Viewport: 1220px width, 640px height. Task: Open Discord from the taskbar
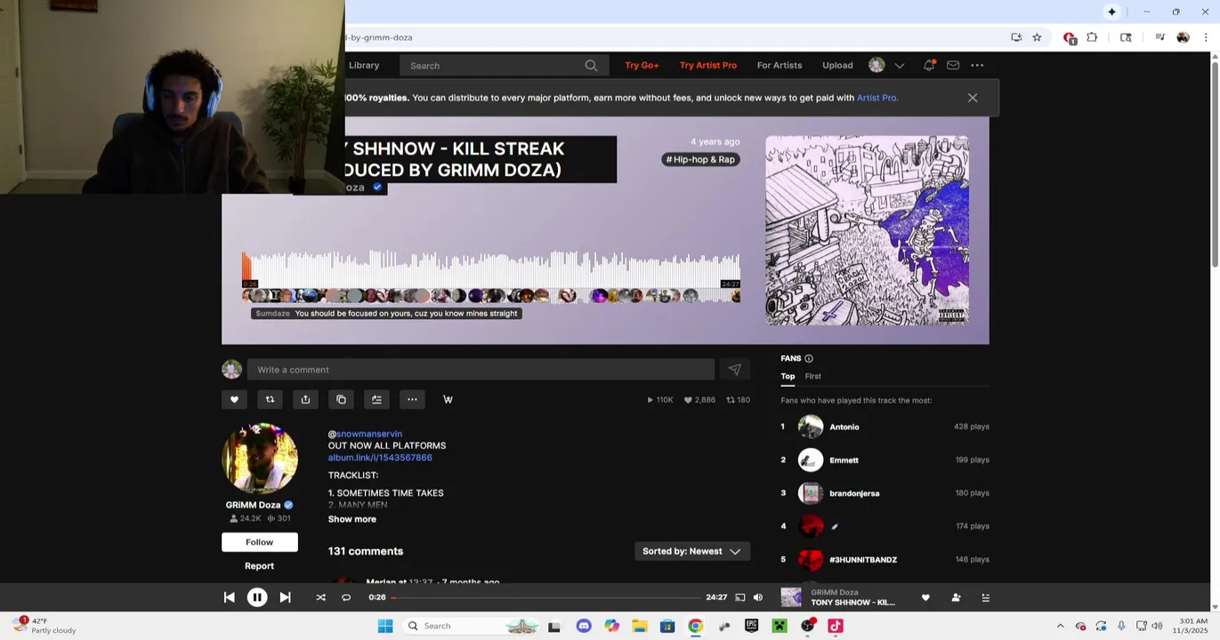pos(584,626)
